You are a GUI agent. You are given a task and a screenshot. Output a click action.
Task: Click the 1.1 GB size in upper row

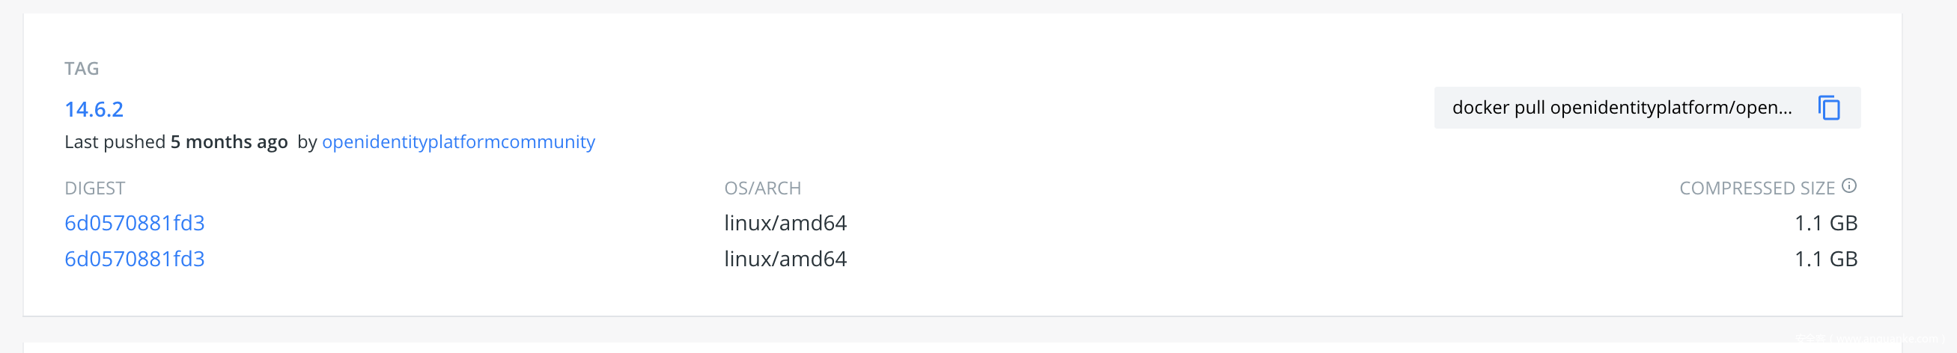(1824, 223)
